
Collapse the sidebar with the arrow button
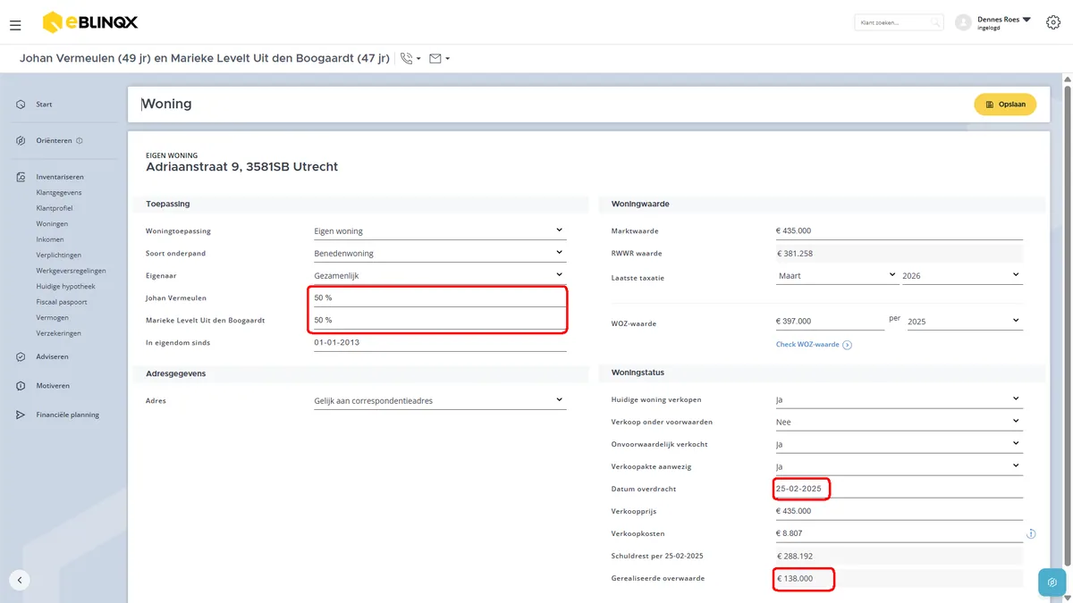20,580
